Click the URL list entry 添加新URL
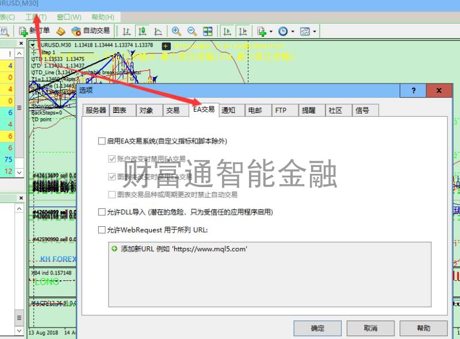 184,249
